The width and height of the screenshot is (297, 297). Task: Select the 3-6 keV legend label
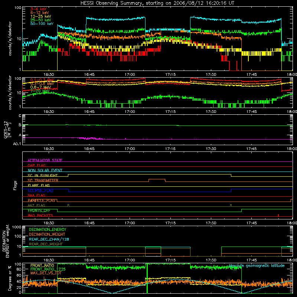(x=39, y=9)
